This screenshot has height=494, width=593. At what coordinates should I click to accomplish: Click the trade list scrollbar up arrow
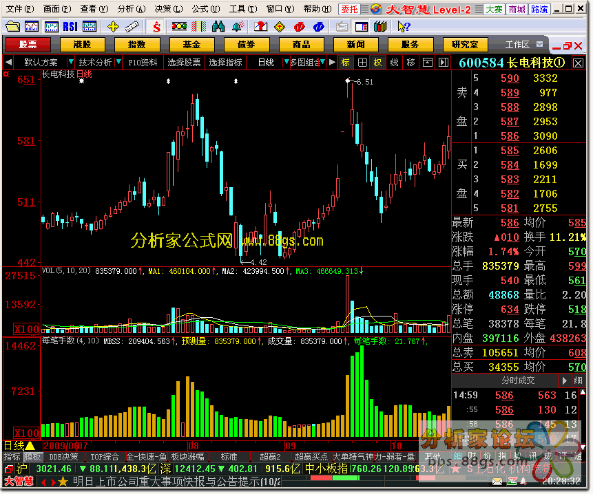[x=583, y=393]
